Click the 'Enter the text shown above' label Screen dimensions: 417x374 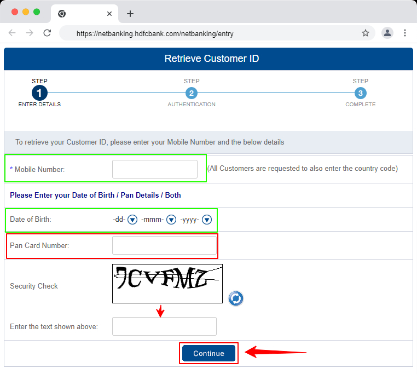[x=54, y=326]
